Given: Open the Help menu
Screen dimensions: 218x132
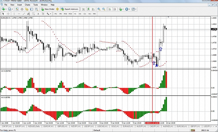Looking at the screenshot, I should point(52,5).
